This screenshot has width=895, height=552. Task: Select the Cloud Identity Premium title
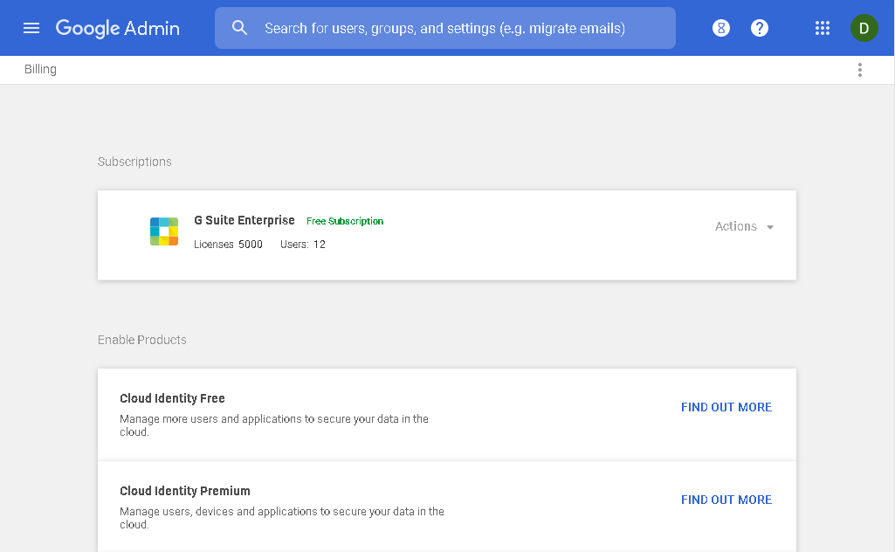coord(185,491)
